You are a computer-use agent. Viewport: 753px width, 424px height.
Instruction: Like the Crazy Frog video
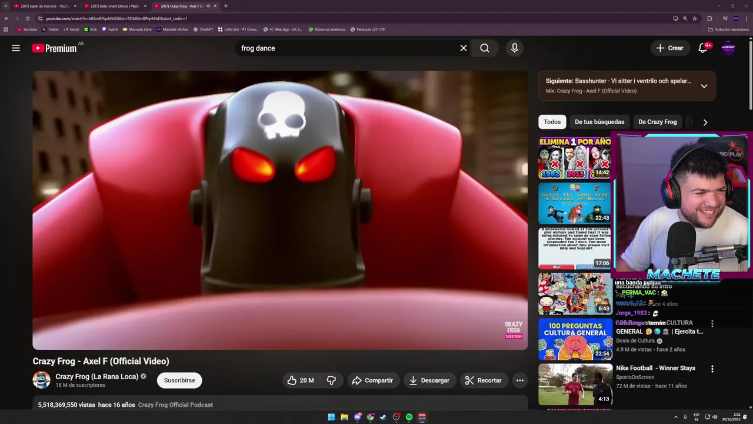(x=301, y=380)
